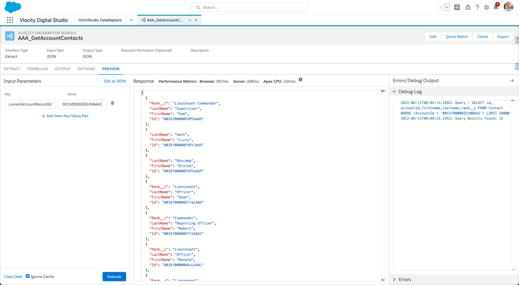Open the Setup gear menu
This screenshot has height=285, width=519.
point(487,8)
